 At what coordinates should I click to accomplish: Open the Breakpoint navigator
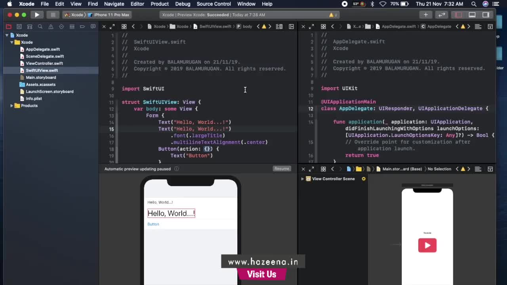(x=82, y=27)
